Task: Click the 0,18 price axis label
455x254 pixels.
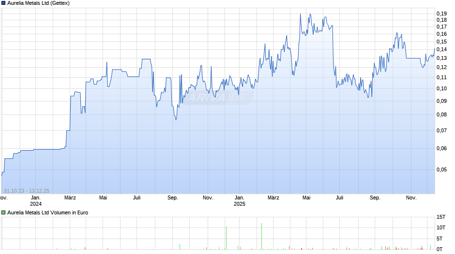Action: coord(441,20)
